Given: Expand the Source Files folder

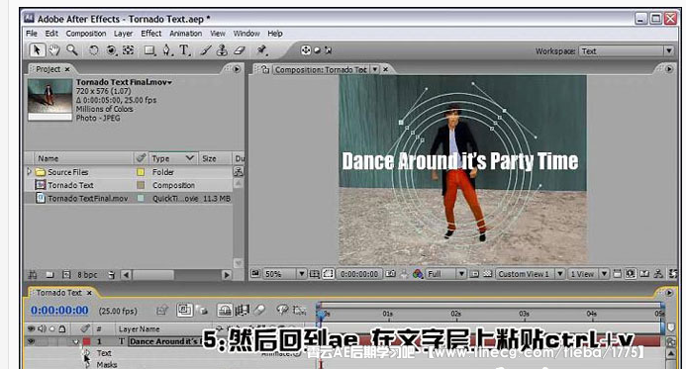Looking at the screenshot, I should [30, 172].
